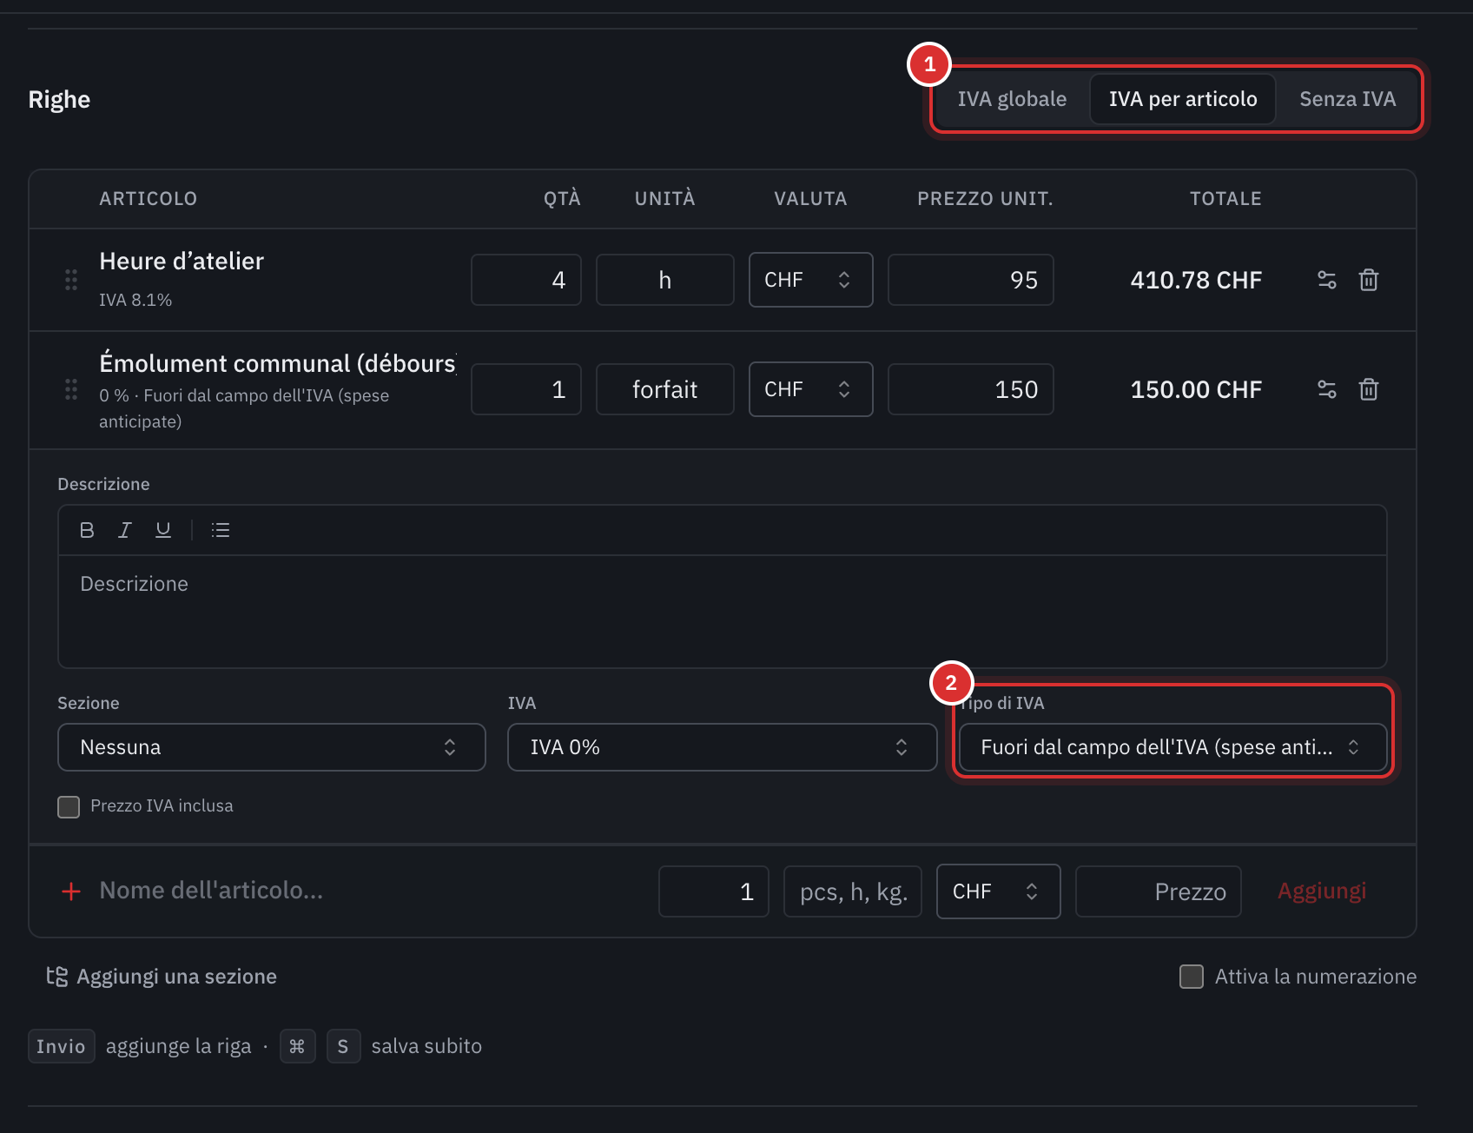Delete the Heure d'atelier row
Image resolution: width=1473 pixels, height=1133 pixels.
click(x=1369, y=280)
